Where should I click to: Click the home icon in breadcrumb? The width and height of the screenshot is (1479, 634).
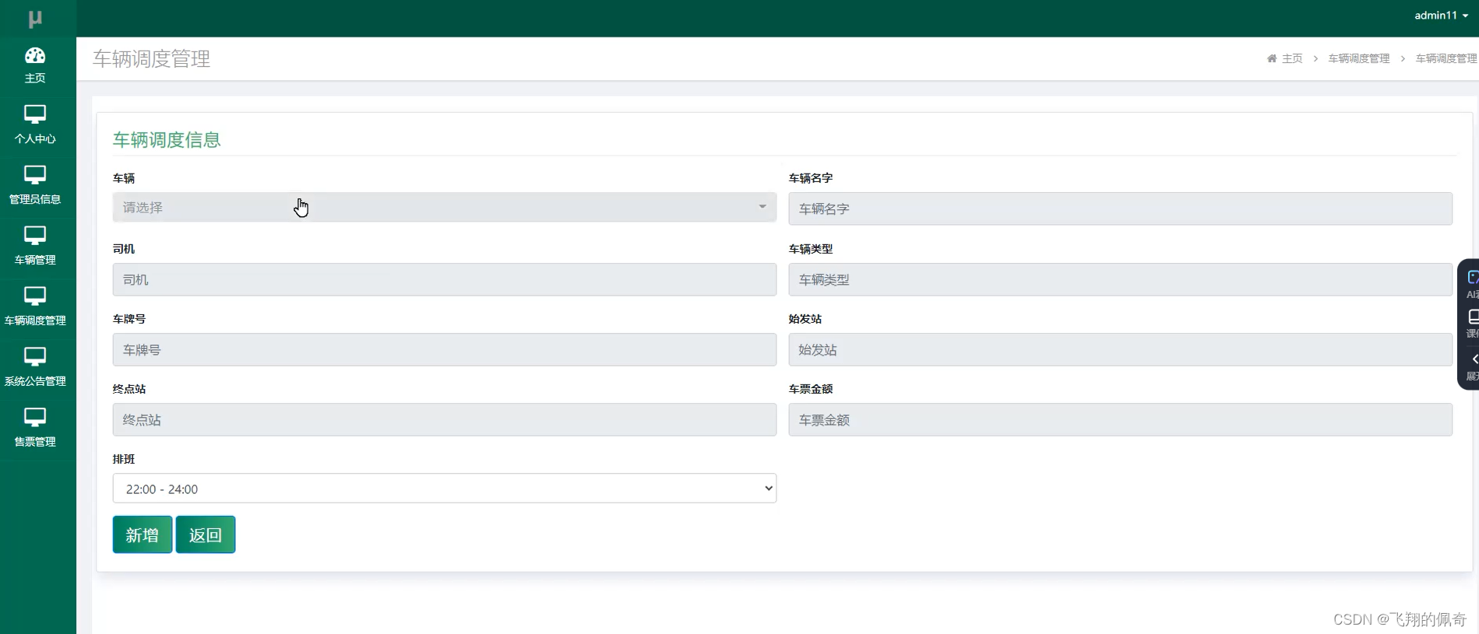pos(1272,58)
